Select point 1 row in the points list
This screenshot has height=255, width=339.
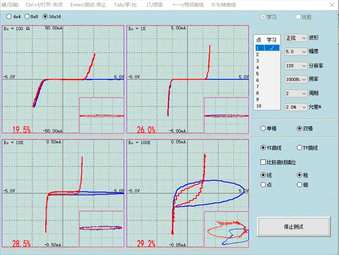click(267, 48)
